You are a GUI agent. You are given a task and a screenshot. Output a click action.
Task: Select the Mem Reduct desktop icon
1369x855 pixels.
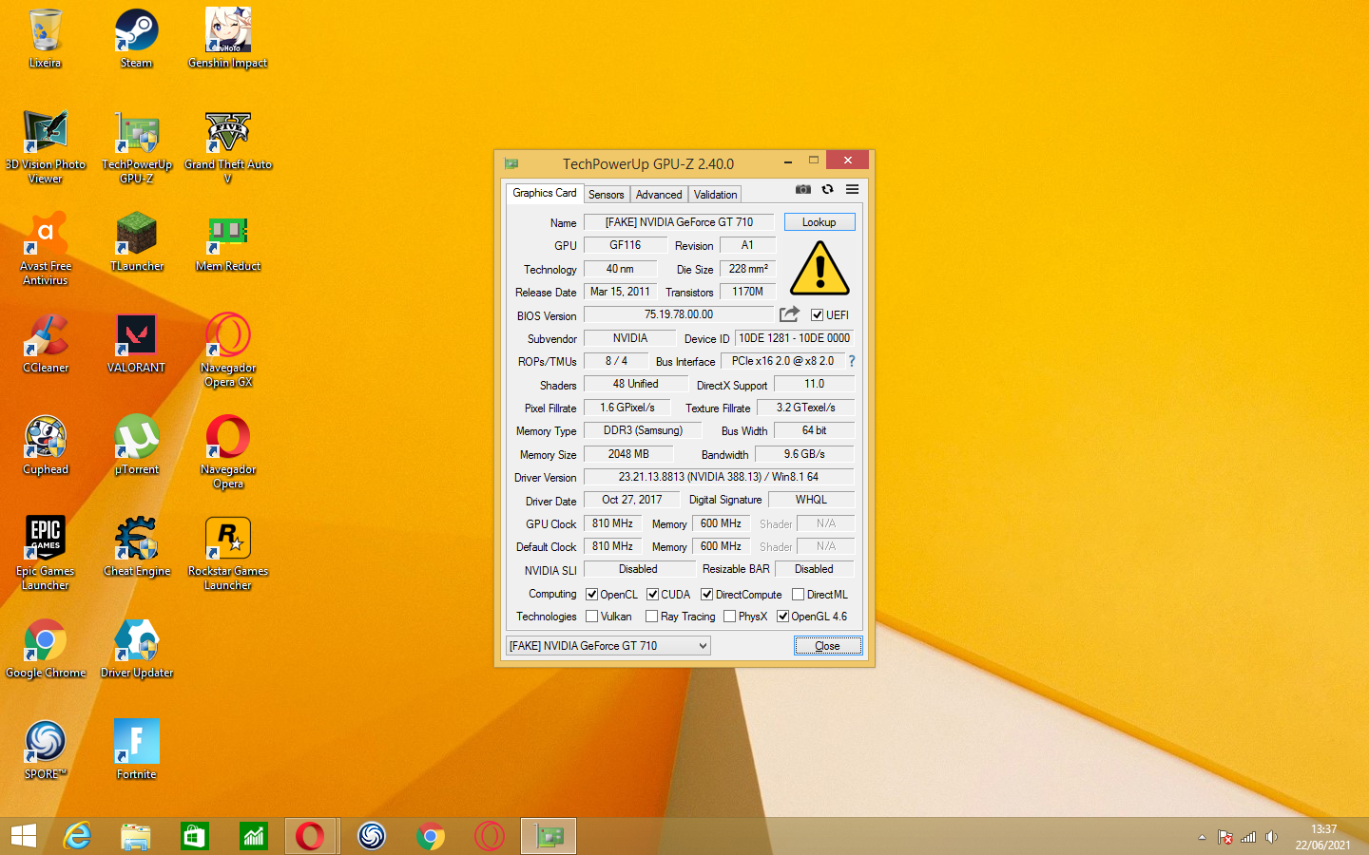[228, 242]
